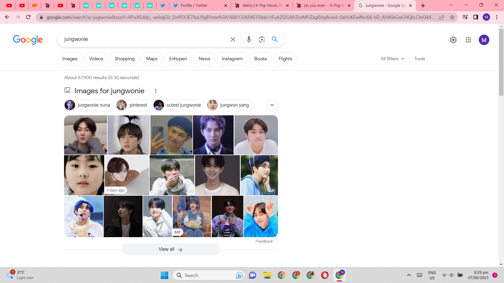Open the chat app on taskbar
Image resolution: width=504 pixels, height=283 pixels.
coord(253,275)
